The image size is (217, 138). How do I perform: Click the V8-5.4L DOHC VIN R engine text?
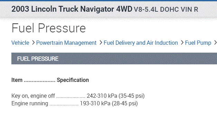click(166, 9)
